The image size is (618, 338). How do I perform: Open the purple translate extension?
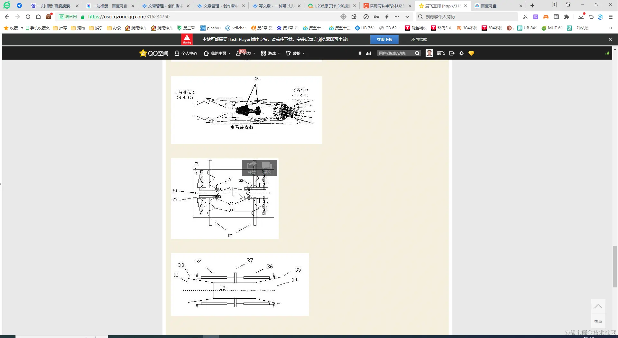[536, 17]
